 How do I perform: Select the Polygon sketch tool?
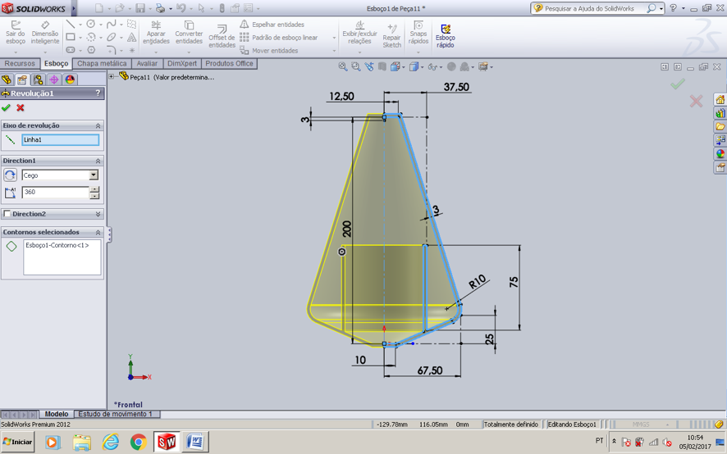coord(91,49)
